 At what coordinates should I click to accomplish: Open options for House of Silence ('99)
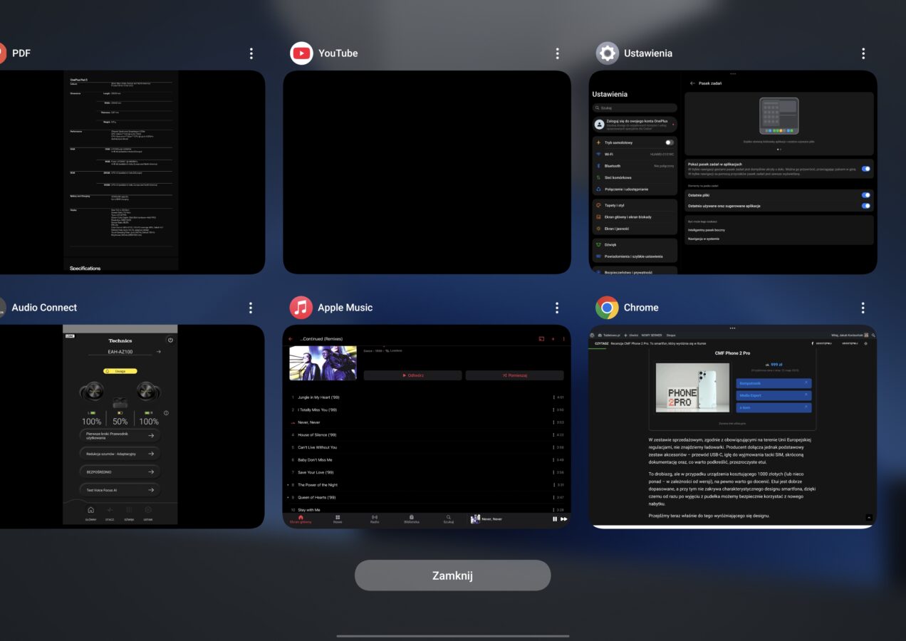click(x=553, y=434)
